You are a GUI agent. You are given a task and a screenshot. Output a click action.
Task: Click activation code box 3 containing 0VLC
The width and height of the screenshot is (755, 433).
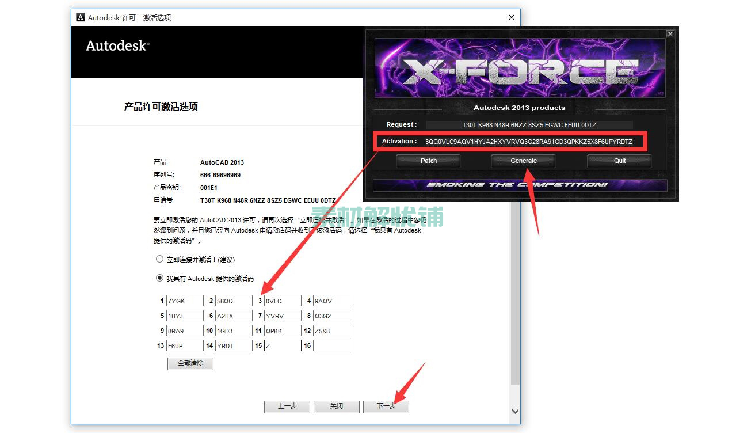(283, 301)
